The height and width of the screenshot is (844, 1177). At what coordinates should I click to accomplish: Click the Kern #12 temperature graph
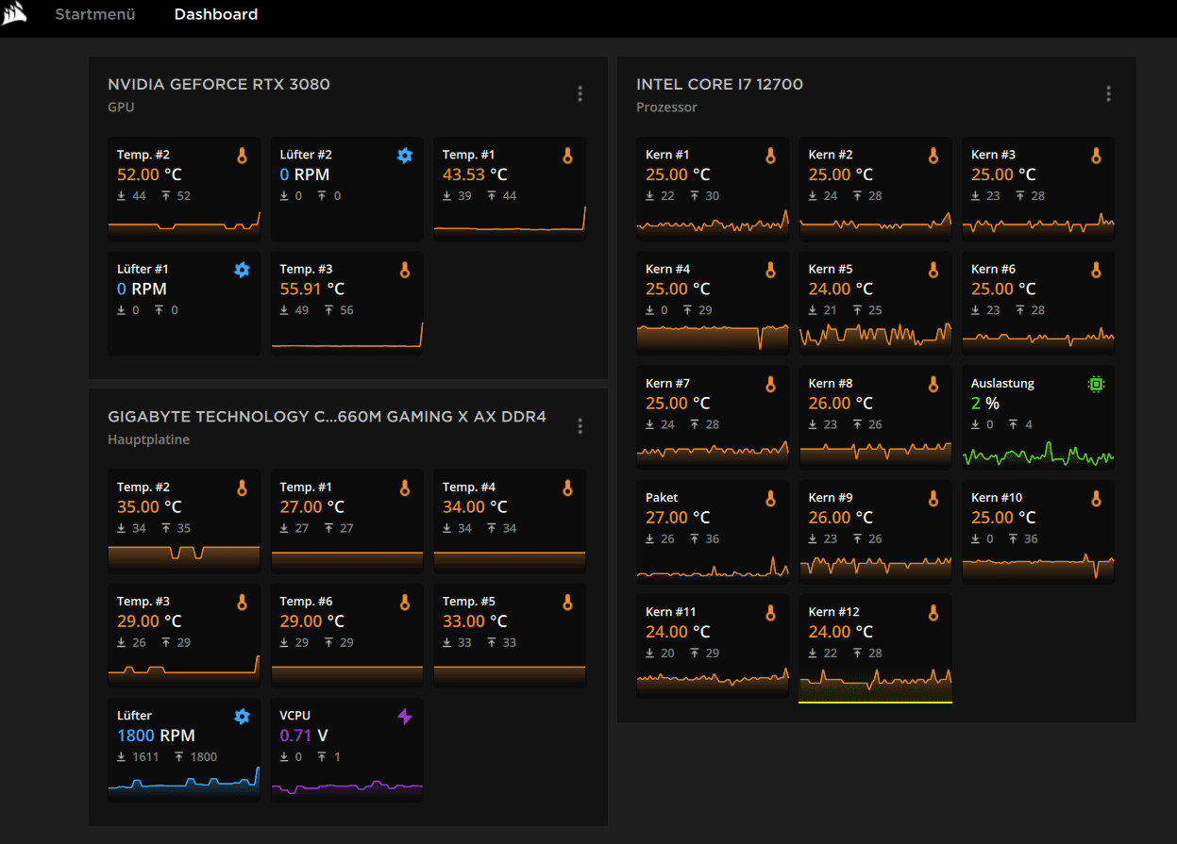pyautogui.click(x=875, y=685)
